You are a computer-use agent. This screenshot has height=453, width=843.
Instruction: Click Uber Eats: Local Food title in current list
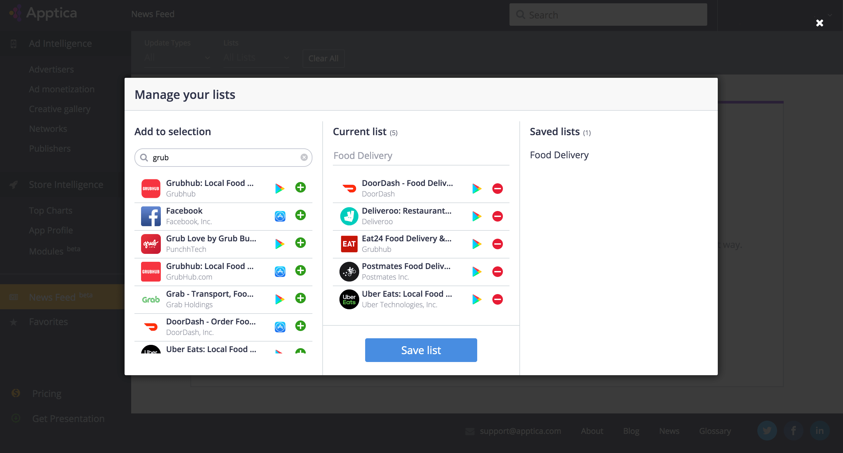coord(407,294)
